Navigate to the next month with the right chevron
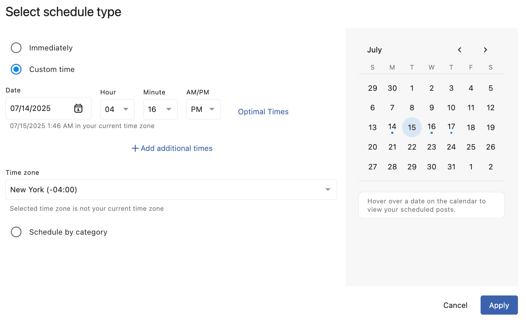The width and height of the screenshot is (526, 320). point(485,50)
